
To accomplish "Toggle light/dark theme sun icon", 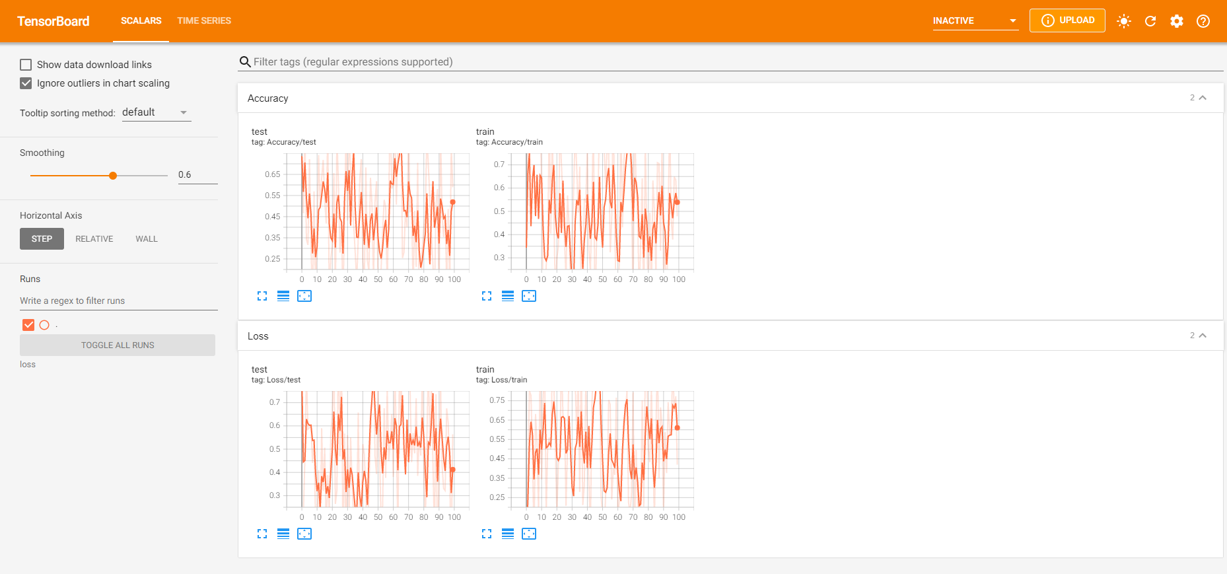I will tap(1124, 21).
